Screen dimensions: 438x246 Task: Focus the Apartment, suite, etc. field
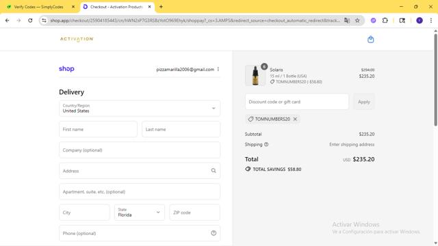click(140, 191)
